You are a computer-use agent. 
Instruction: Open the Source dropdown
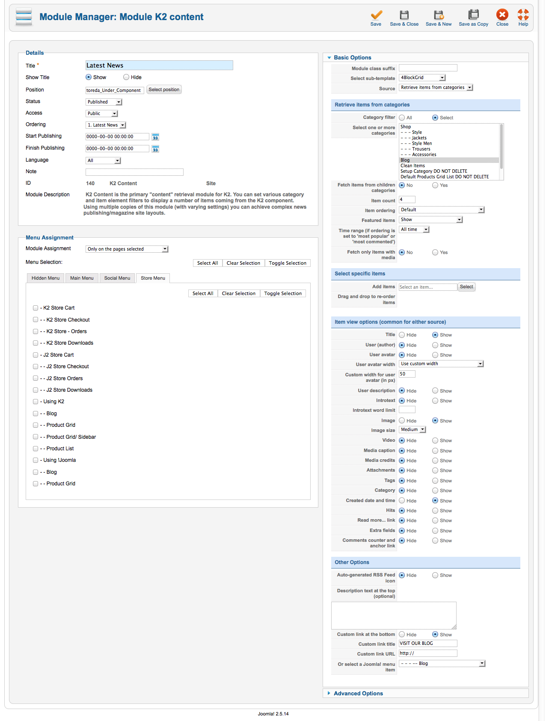click(436, 87)
